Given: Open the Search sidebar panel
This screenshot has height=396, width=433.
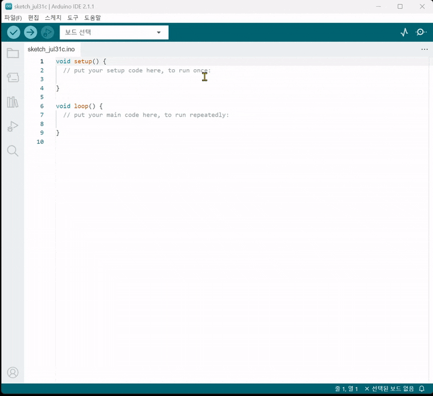Looking at the screenshot, I should pyautogui.click(x=13, y=151).
